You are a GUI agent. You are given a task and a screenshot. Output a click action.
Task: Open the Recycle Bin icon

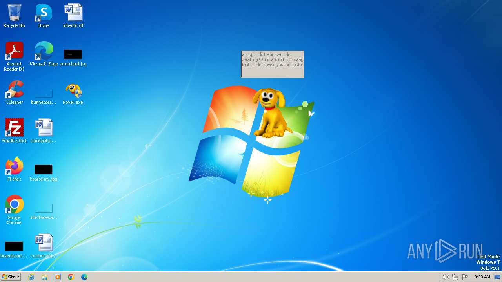click(14, 16)
